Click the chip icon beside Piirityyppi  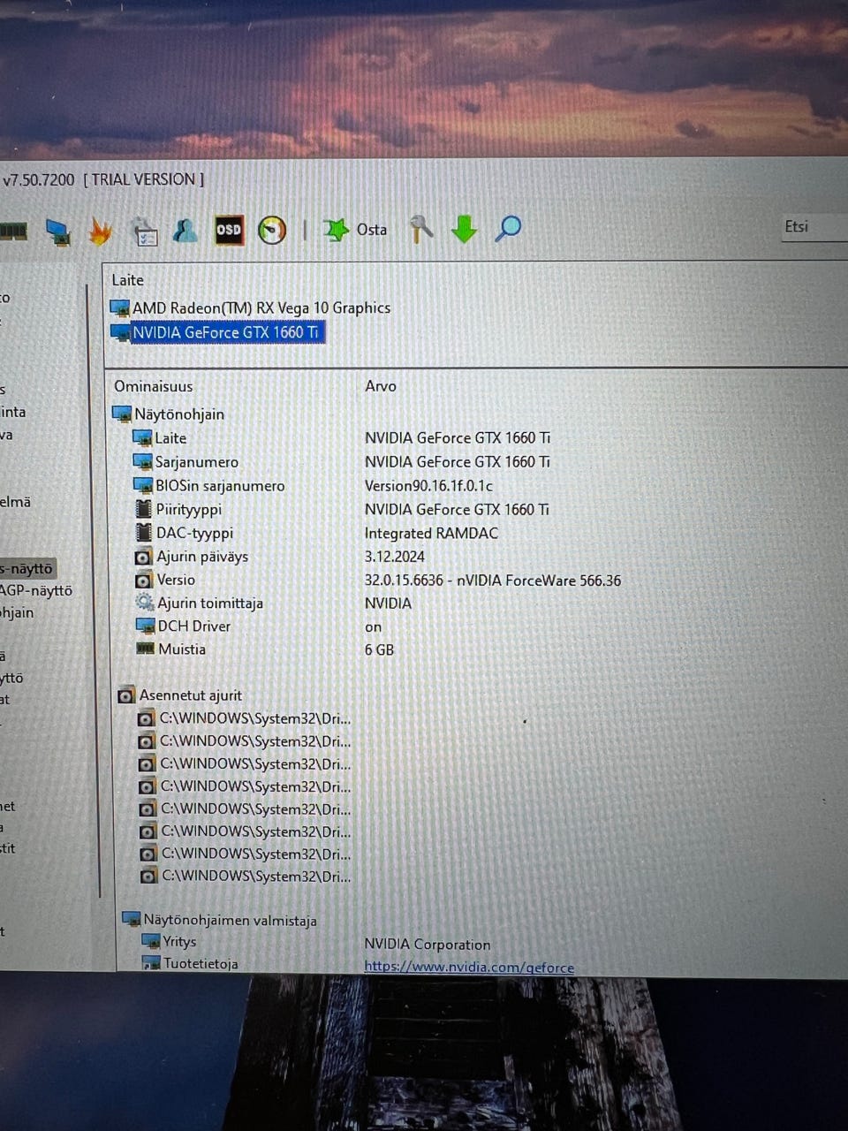click(x=143, y=509)
